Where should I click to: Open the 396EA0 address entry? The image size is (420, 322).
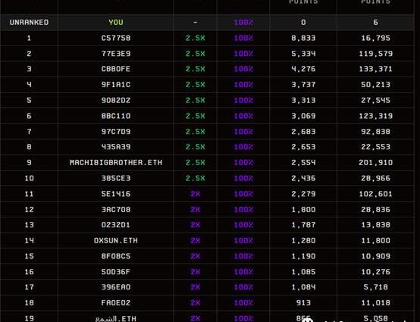(x=116, y=287)
